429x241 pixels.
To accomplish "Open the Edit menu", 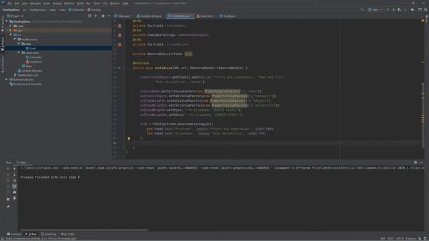I will click(17, 3).
